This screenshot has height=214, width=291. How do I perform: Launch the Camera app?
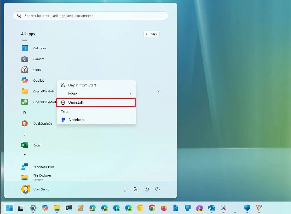[38, 59]
